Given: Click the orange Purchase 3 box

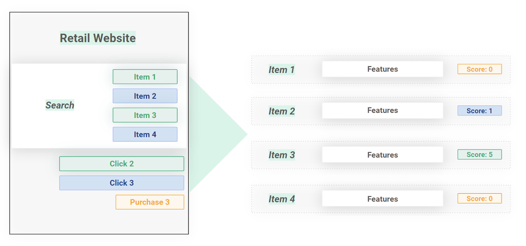Looking at the screenshot, I should pyautogui.click(x=150, y=202).
